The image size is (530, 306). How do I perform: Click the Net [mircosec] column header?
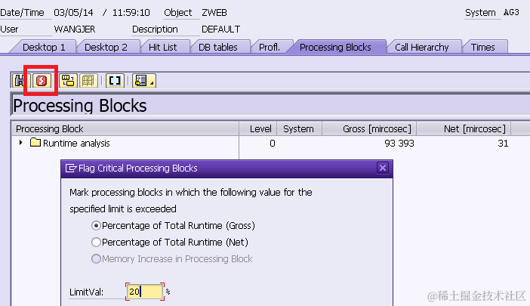tap(464, 129)
